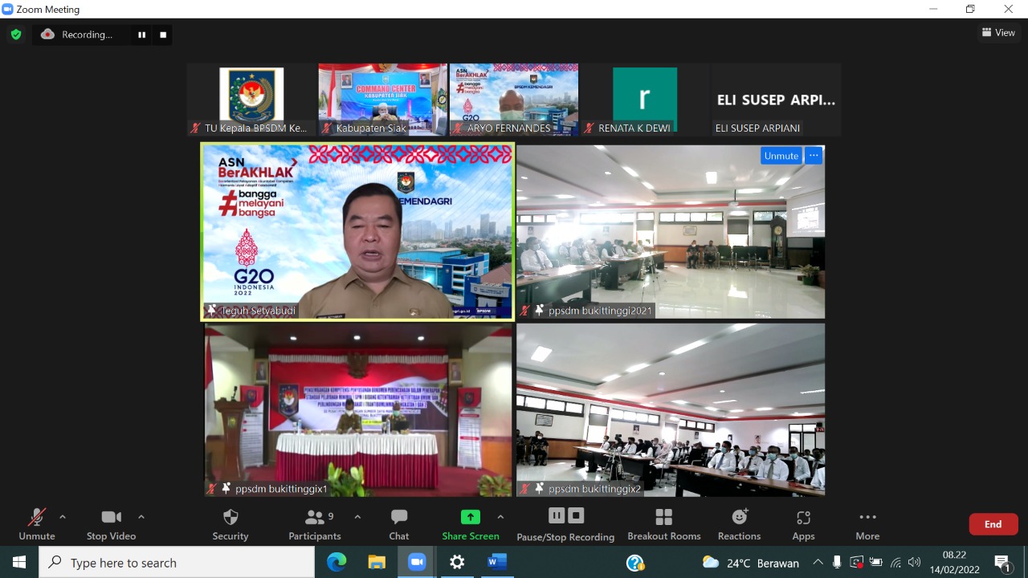Open the More options menu
The image size is (1028, 578).
click(867, 518)
